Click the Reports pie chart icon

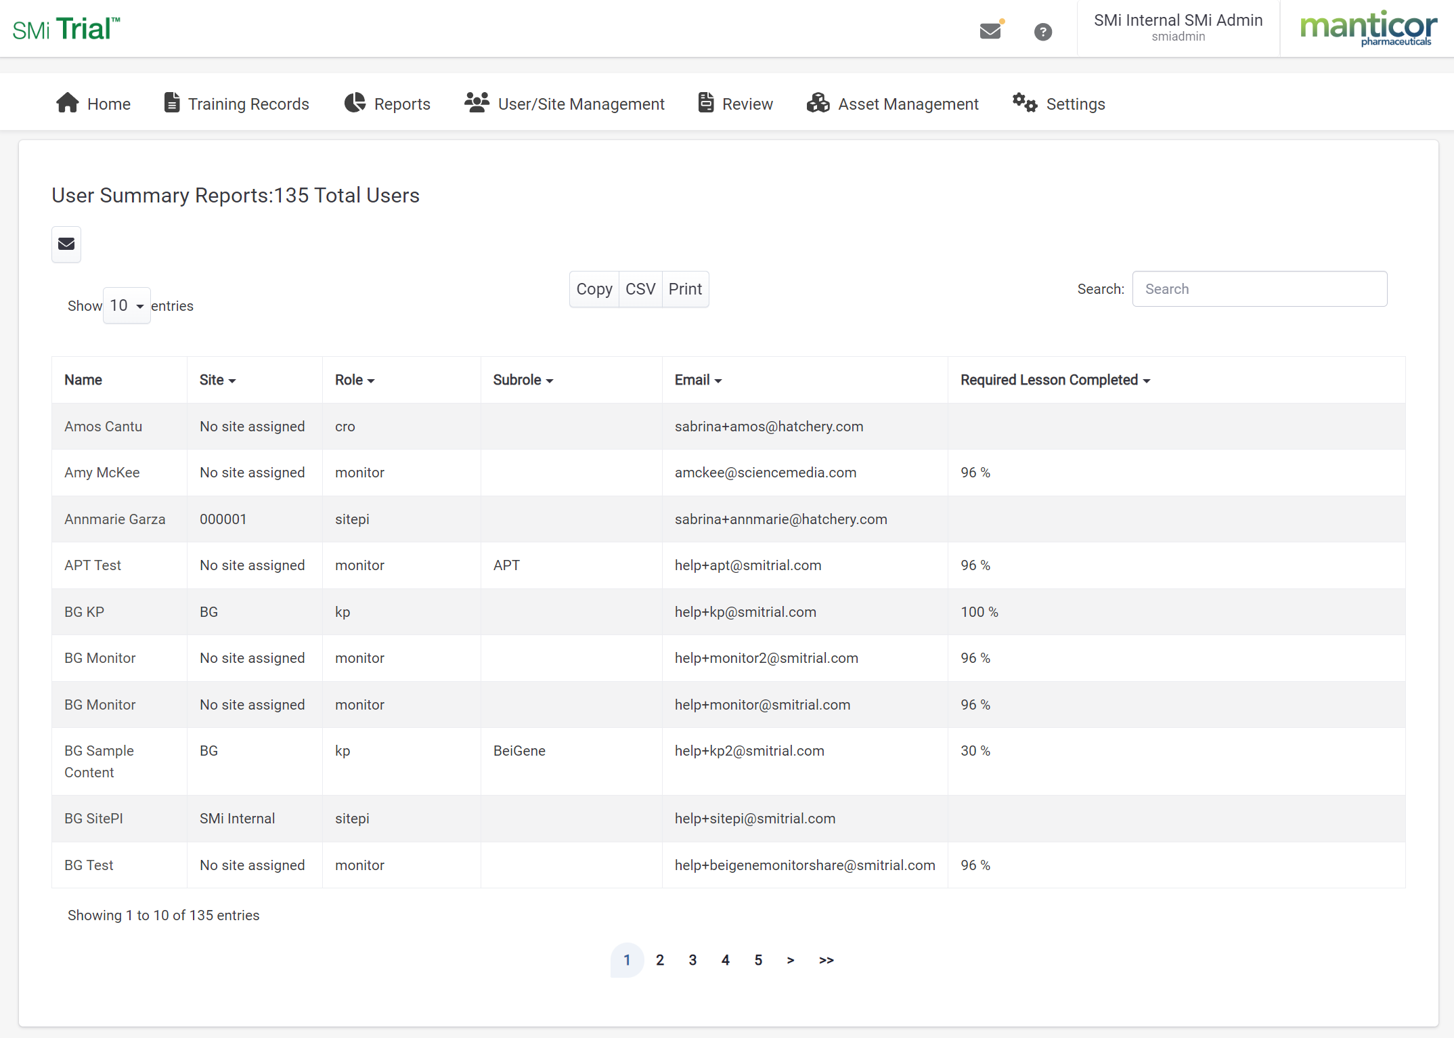(355, 103)
